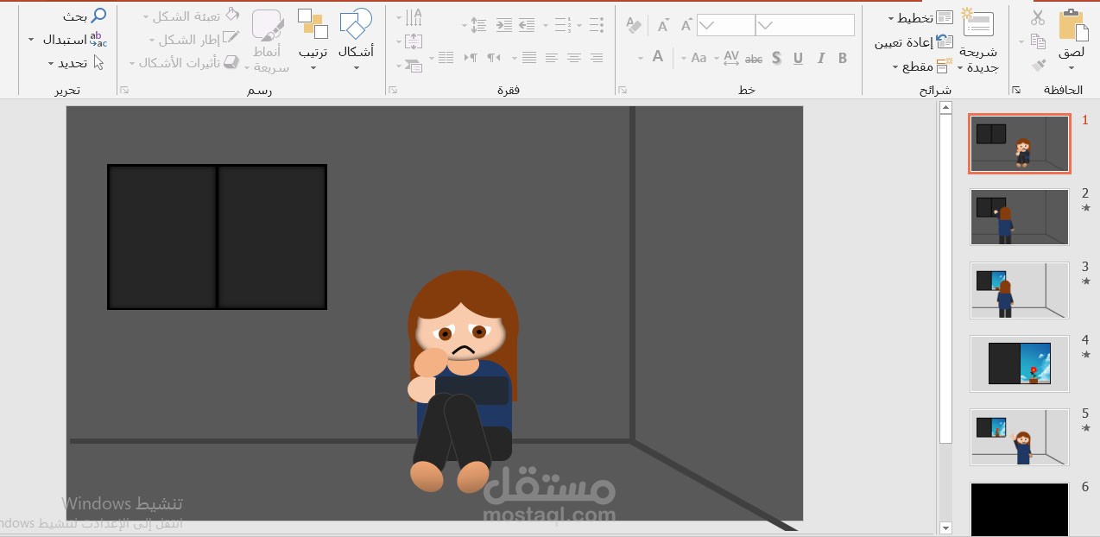Viewport: 1100px width, 537px height.
Task: Open the Font Color (A) swatch
Action: point(658,56)
